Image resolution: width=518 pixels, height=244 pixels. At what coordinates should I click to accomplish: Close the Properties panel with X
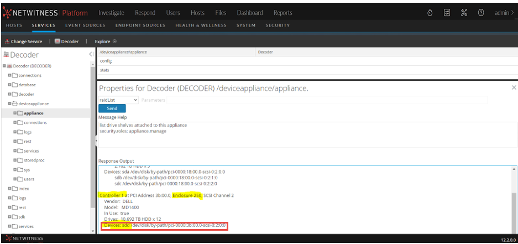coord(514,87)
